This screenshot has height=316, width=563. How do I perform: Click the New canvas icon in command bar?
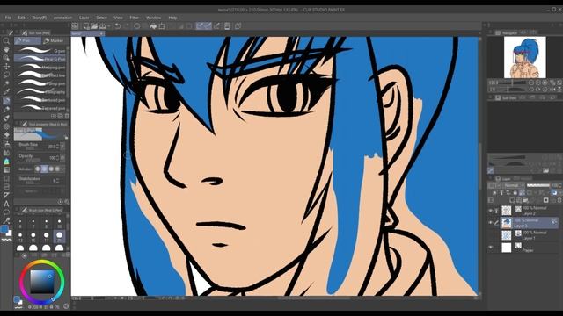click(86, 25)
